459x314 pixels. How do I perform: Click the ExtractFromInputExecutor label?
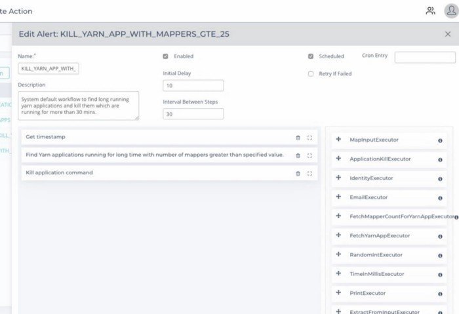[384, 311]
